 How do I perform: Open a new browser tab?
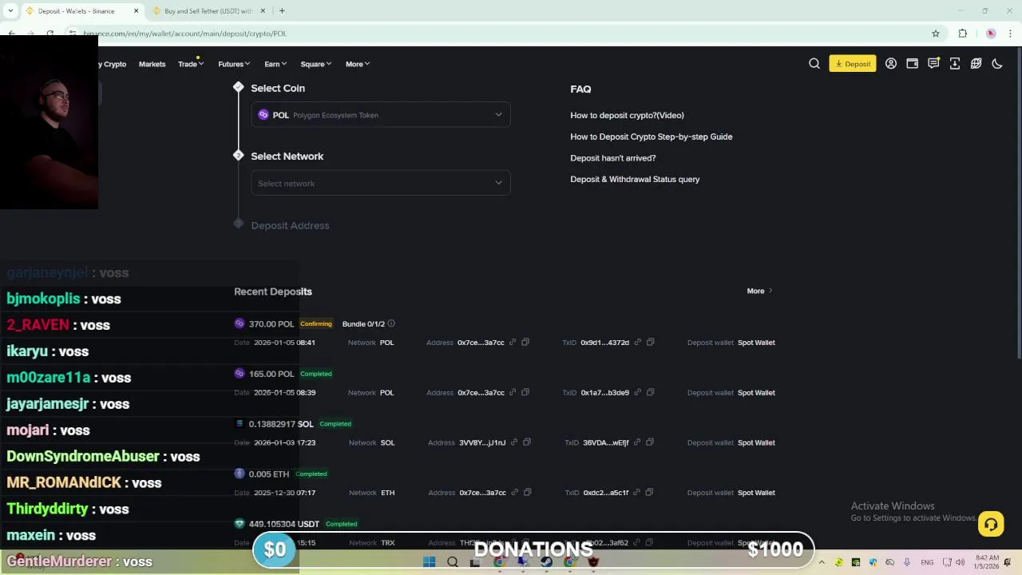click(x=282, y=11)
